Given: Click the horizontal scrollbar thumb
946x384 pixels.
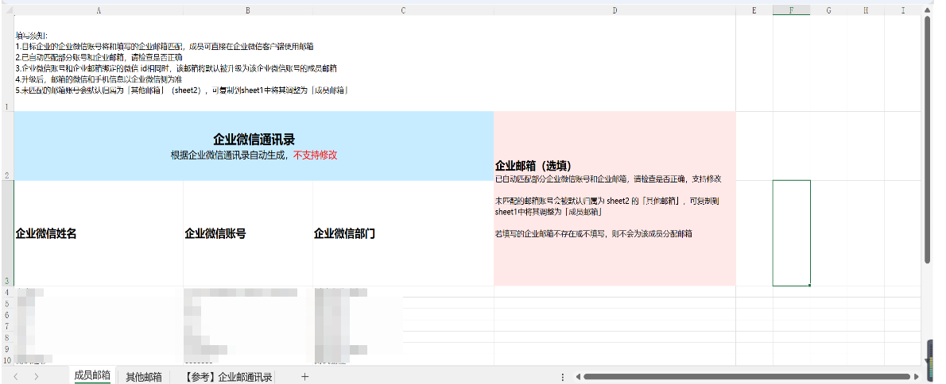Looking at the screenshot, I should [x=747, y=377].
